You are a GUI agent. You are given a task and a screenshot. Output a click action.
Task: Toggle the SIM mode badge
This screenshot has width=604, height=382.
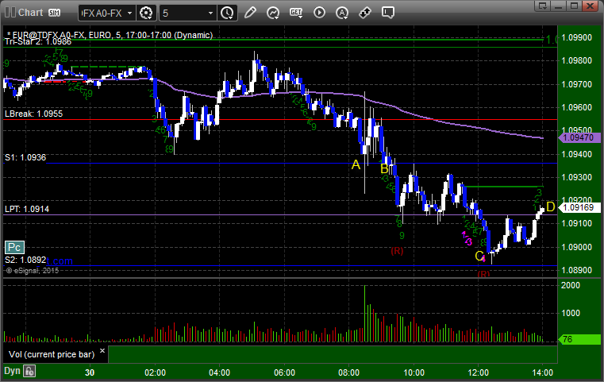(54, 13)
